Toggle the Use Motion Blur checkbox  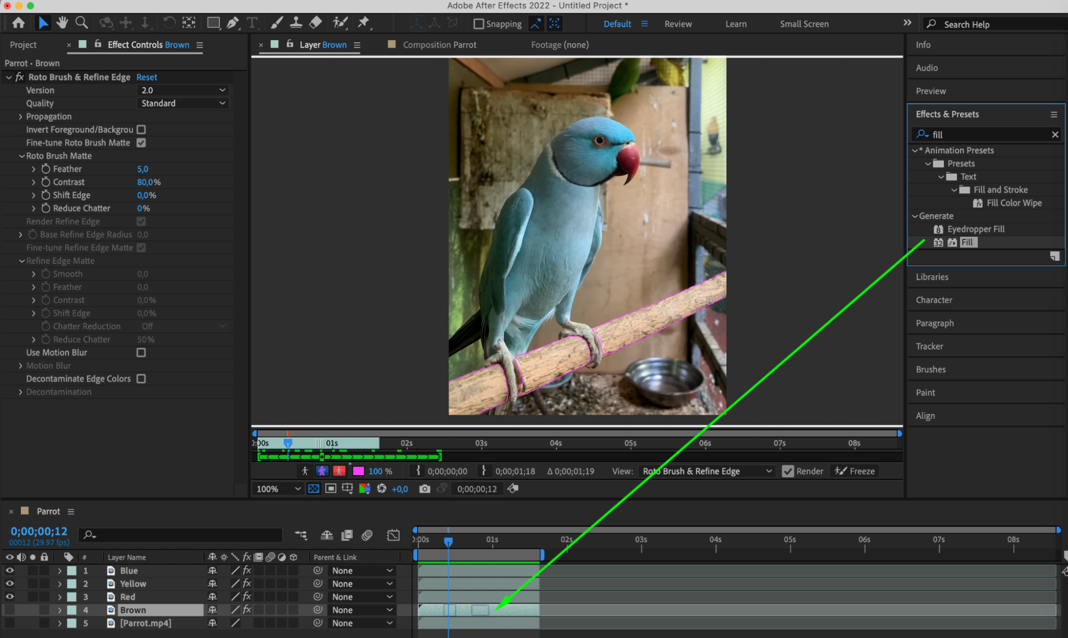point(141,353)
